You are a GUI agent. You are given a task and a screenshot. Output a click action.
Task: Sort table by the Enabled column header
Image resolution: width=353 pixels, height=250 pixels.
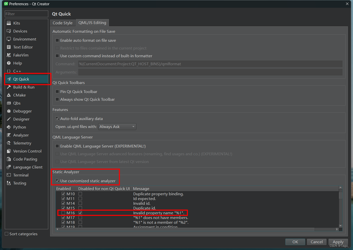click(66, 188)
